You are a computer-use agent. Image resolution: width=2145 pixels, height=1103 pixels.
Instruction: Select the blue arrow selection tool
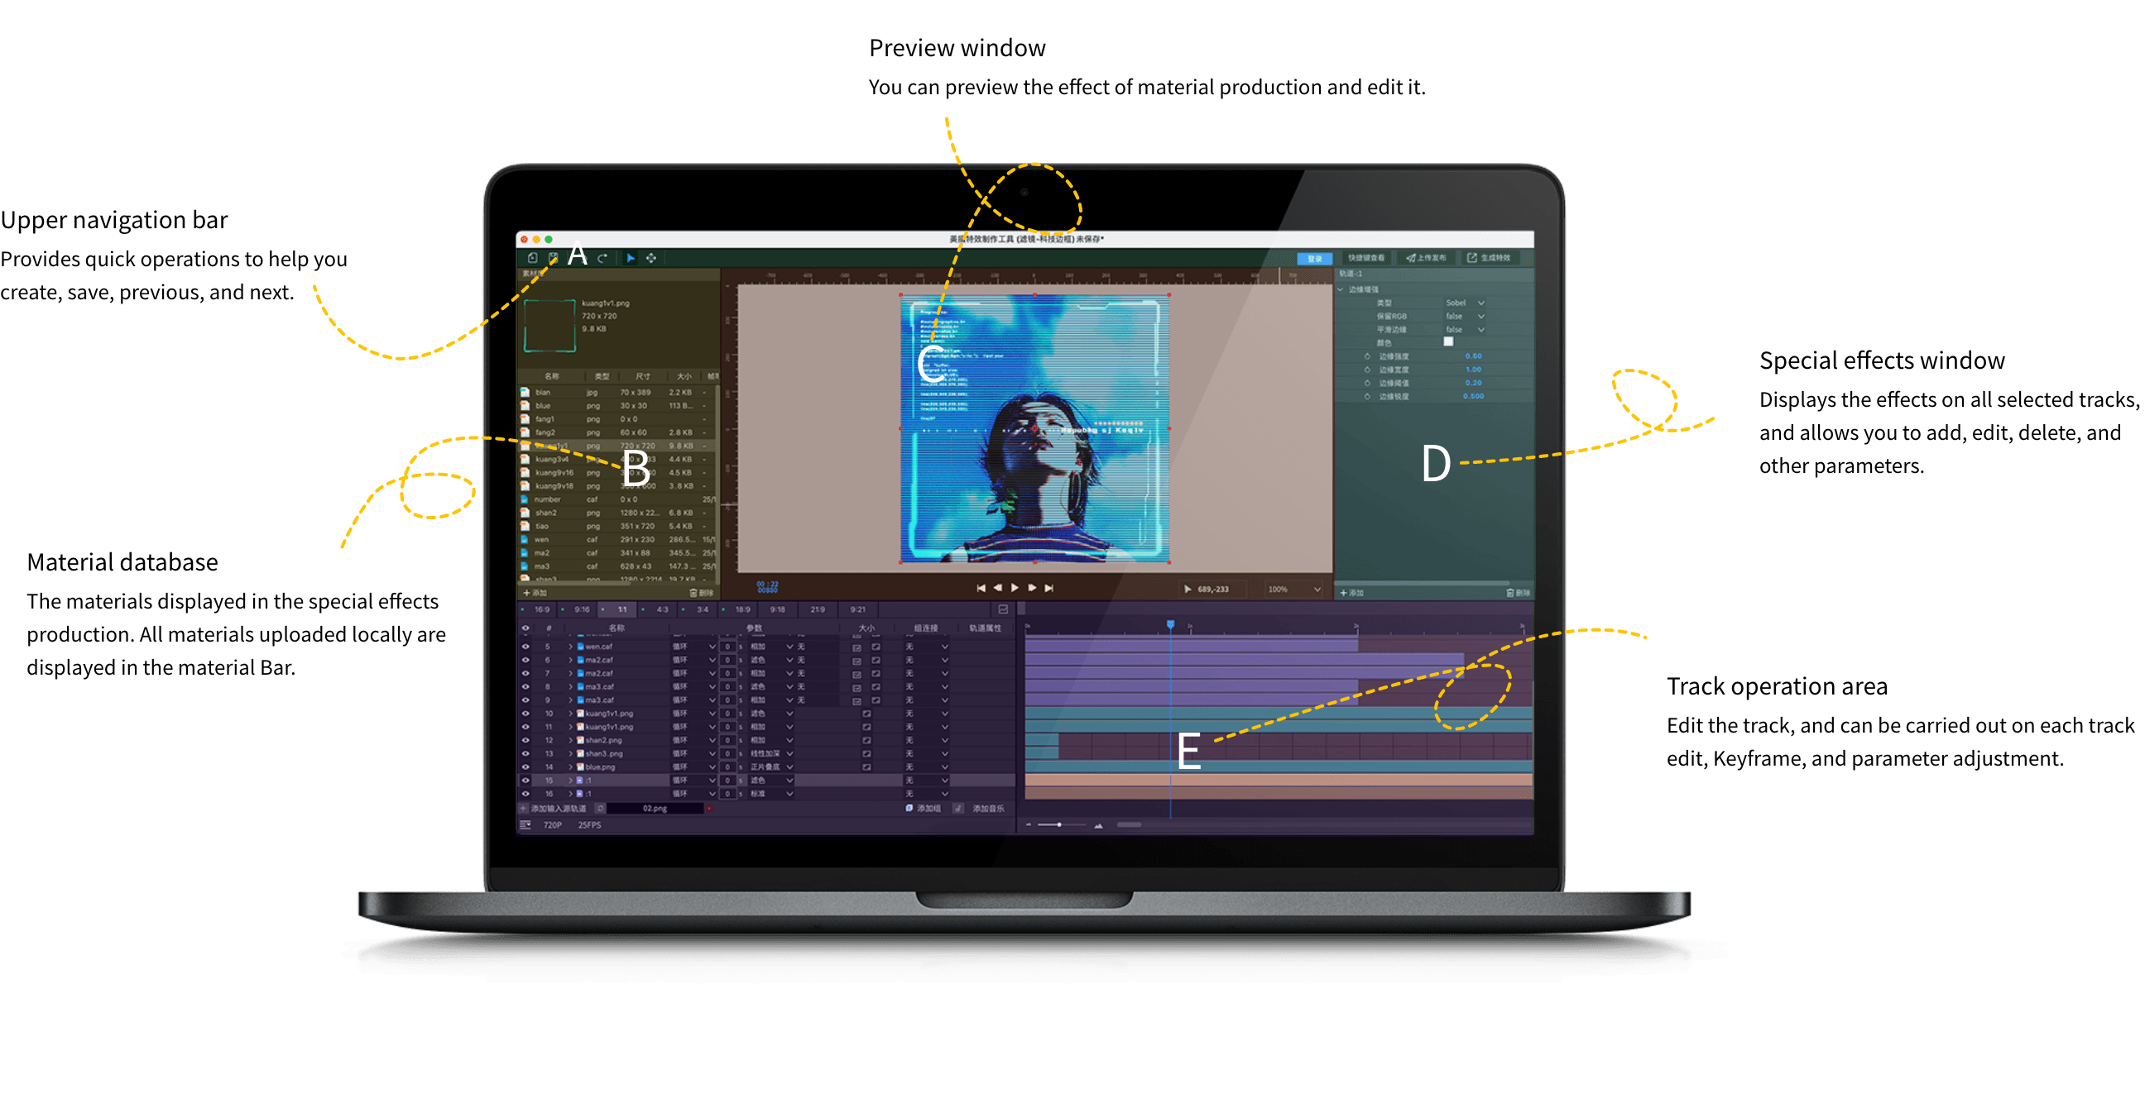631,258
